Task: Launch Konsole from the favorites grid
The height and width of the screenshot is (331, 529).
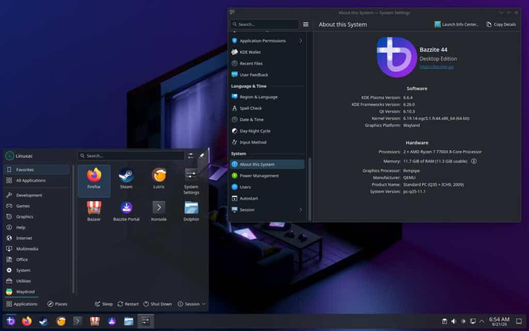Action: (159, 211)
